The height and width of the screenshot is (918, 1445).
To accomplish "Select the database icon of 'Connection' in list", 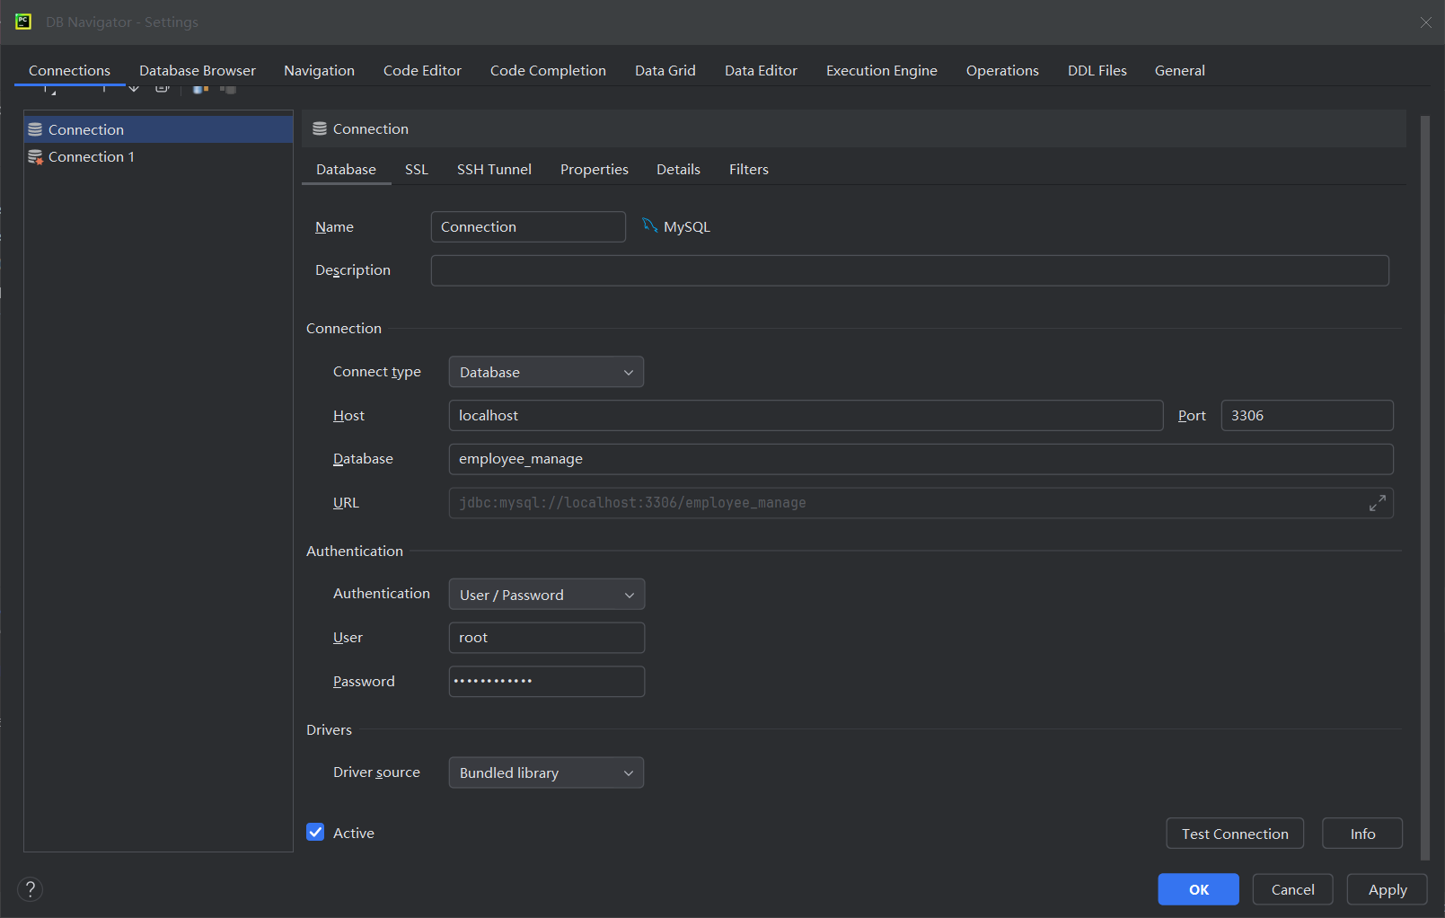I will [x=35, y=129].
